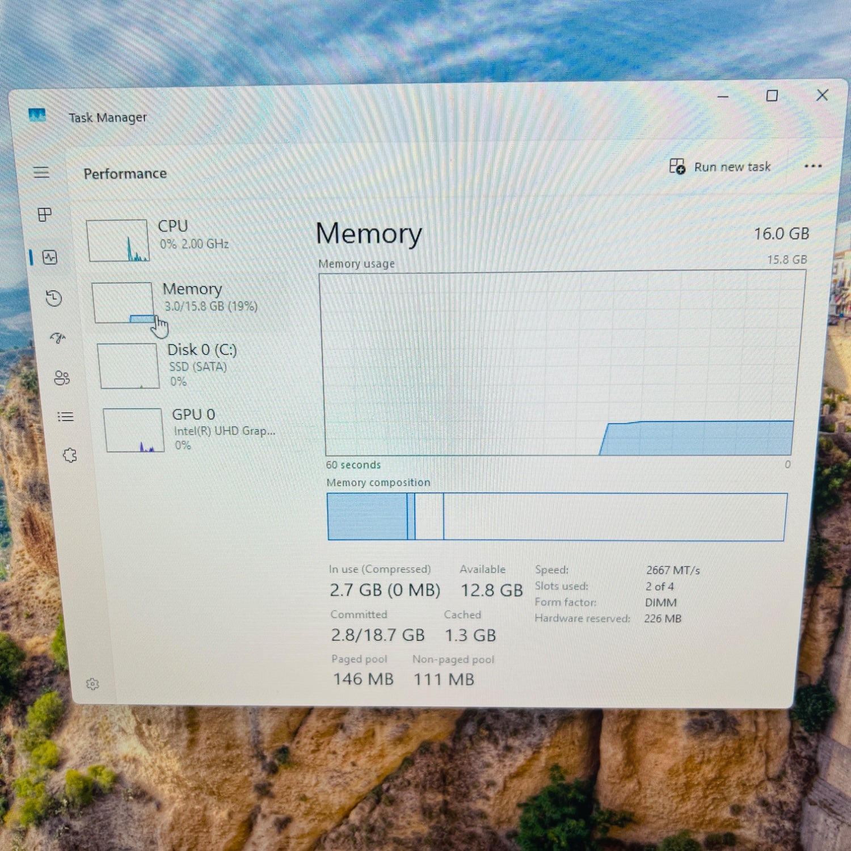Open App history from sidebar
The height and width of the screenshot is (851, 851).
(54, 298)
